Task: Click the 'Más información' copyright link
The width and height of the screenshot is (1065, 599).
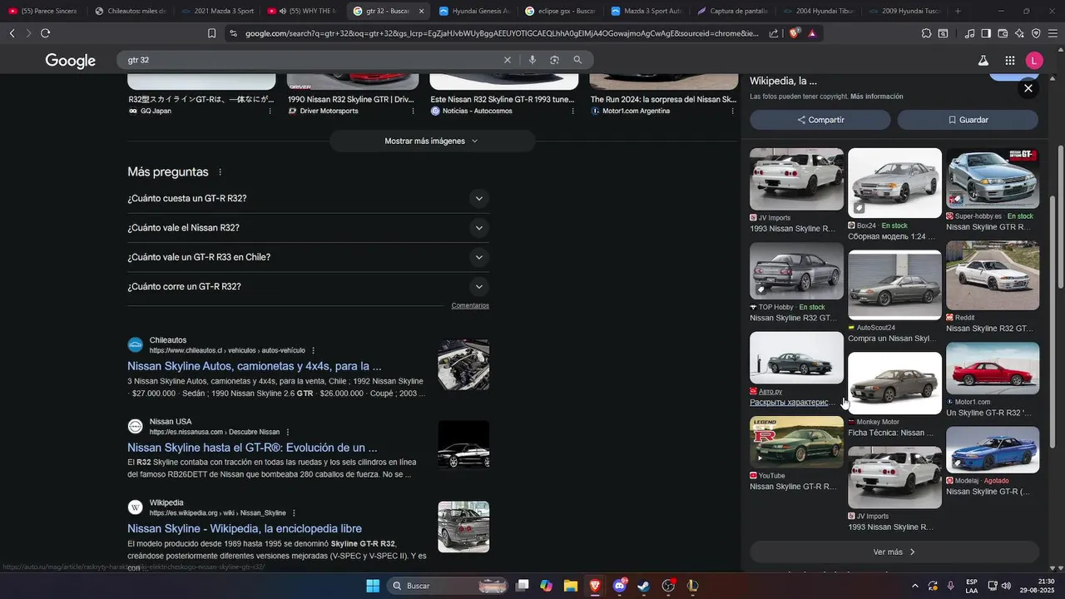Action: tap(876, 97)
